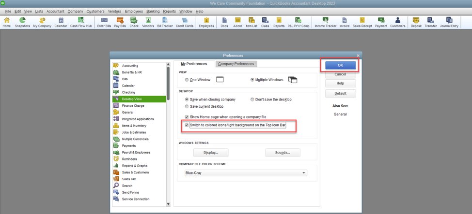Select Finance Charge in preferences list
The image size is (472, 214).
(x=133, y=105)
